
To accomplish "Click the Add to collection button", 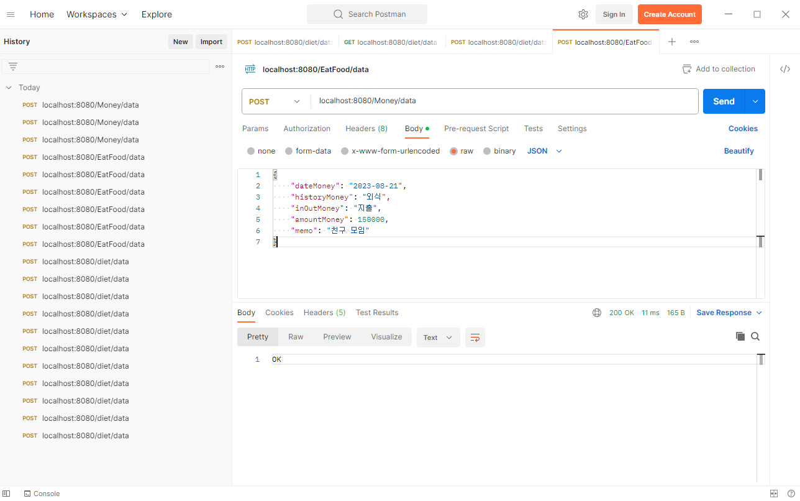I will click(x=719, y=69).
